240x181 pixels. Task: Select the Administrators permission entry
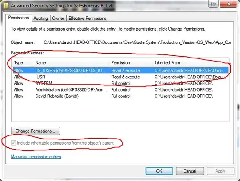tap(120, 90)
